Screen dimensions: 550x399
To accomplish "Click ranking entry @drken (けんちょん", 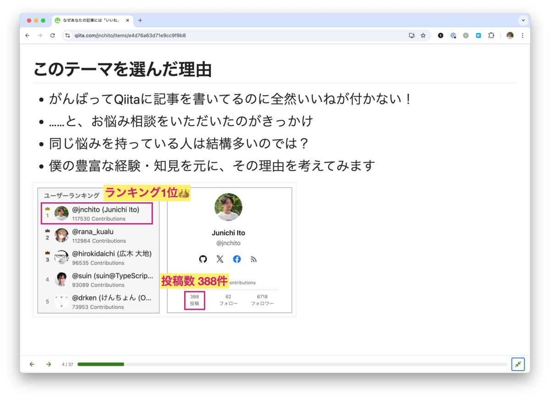I will tap(99, 302).
